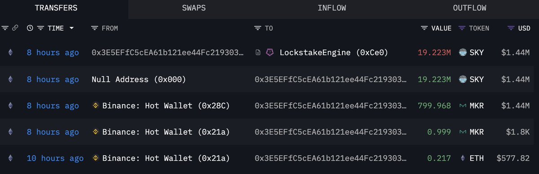
Task: Switch to the INFLOW tab
Action: click(331, 8)
